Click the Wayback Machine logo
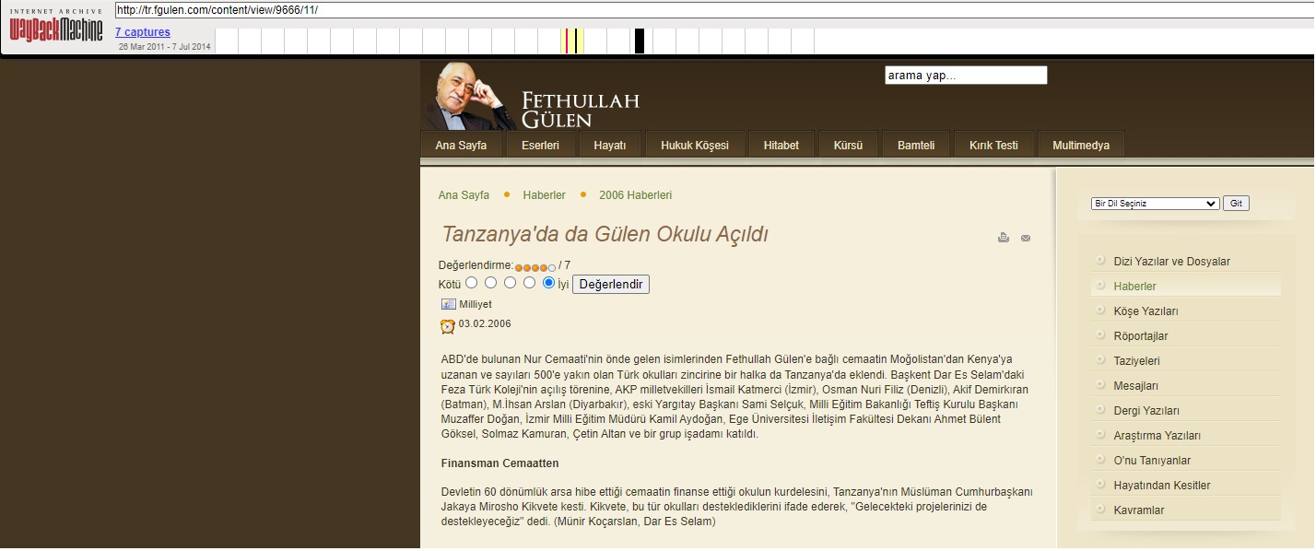Image resolution: width=1316 pixels, height=551 pixels. point(54,28)
